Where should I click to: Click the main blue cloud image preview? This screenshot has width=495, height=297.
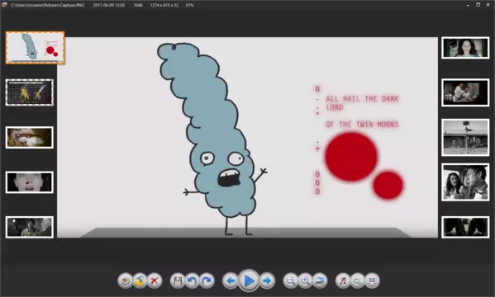coord(248,138)
